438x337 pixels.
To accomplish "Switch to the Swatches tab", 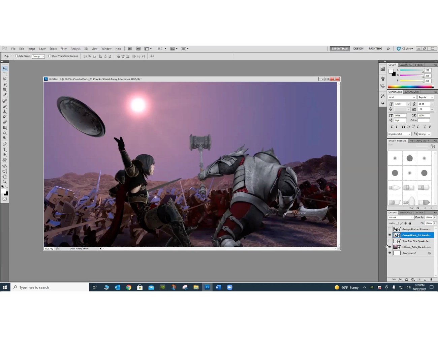I will click(x=406, y=65).
